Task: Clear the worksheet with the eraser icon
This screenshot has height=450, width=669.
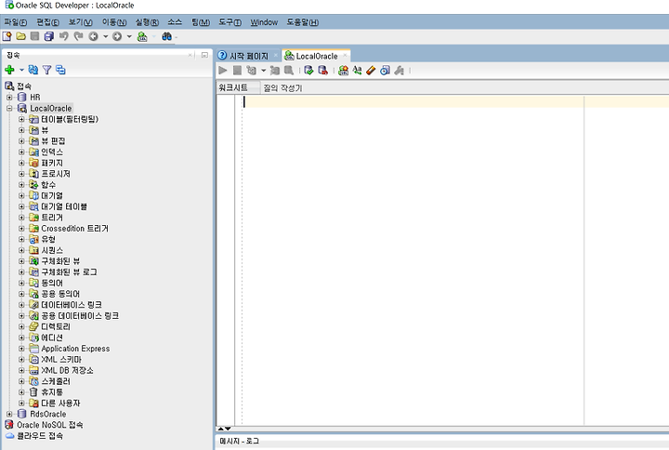Action: [371, 70]
